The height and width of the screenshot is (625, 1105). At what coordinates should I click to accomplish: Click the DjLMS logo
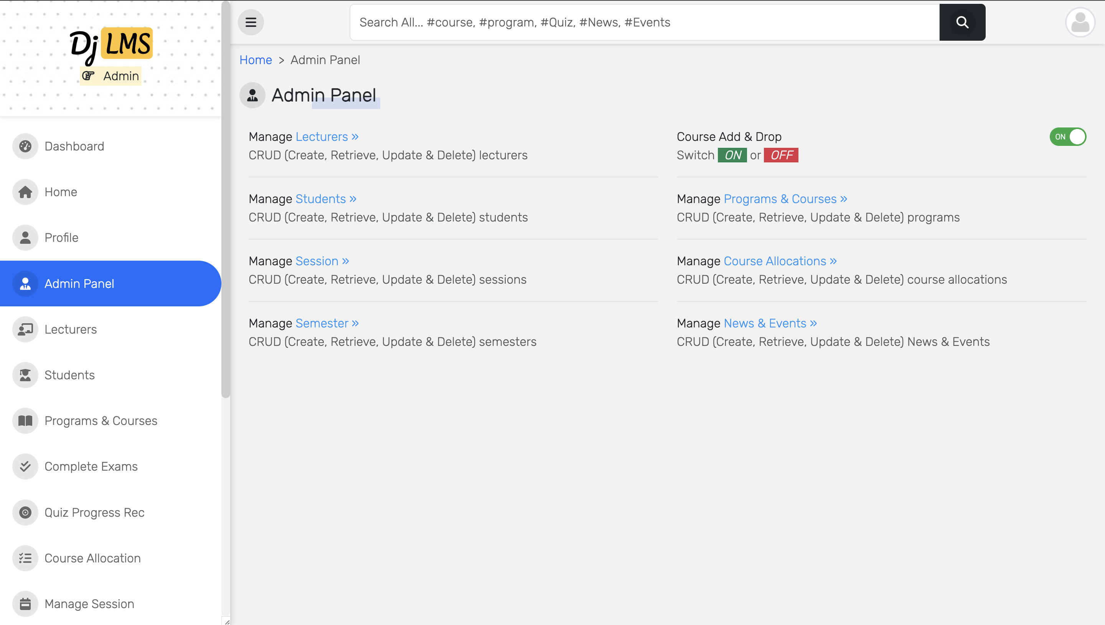[x=111, y=46]
